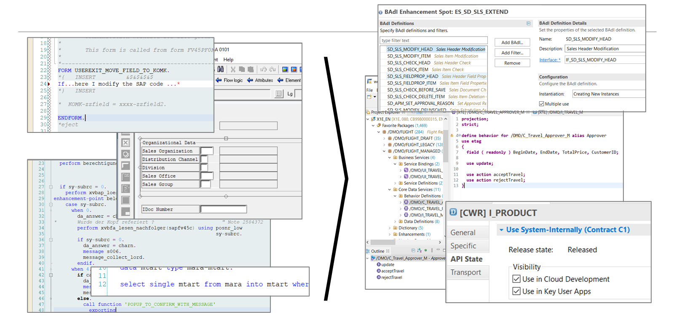Click the binoculars Find icon in Screen Painter toolbar
Image resolution: width=674 pixels, height=317 pixels.
[x=220, y=69]
